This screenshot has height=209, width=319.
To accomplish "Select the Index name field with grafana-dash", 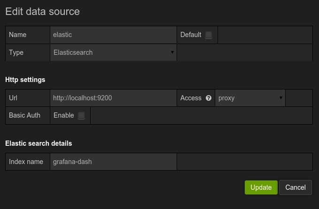I will coord(113,162).
